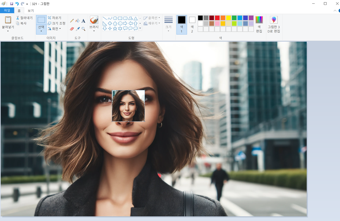Pick the purple color swatch
The height and width of the screenshot is (221, 340).
tap(251, 18)
